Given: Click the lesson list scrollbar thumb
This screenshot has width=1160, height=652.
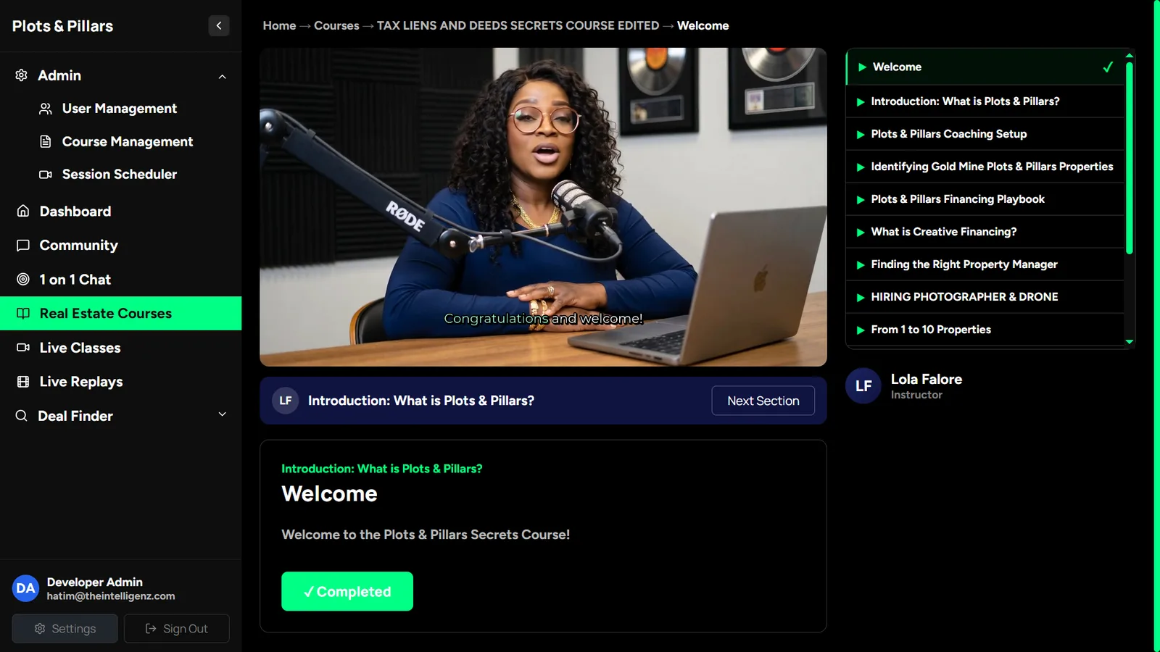Looking at the screenshot, I should point(1130,158).
